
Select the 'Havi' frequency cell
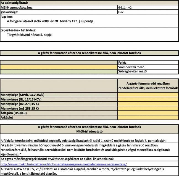(x=148, y=12)
